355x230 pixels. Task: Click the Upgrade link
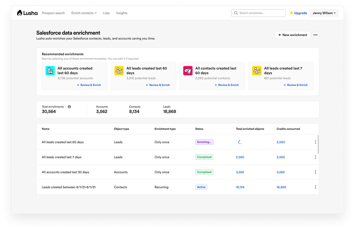(301, 13)
